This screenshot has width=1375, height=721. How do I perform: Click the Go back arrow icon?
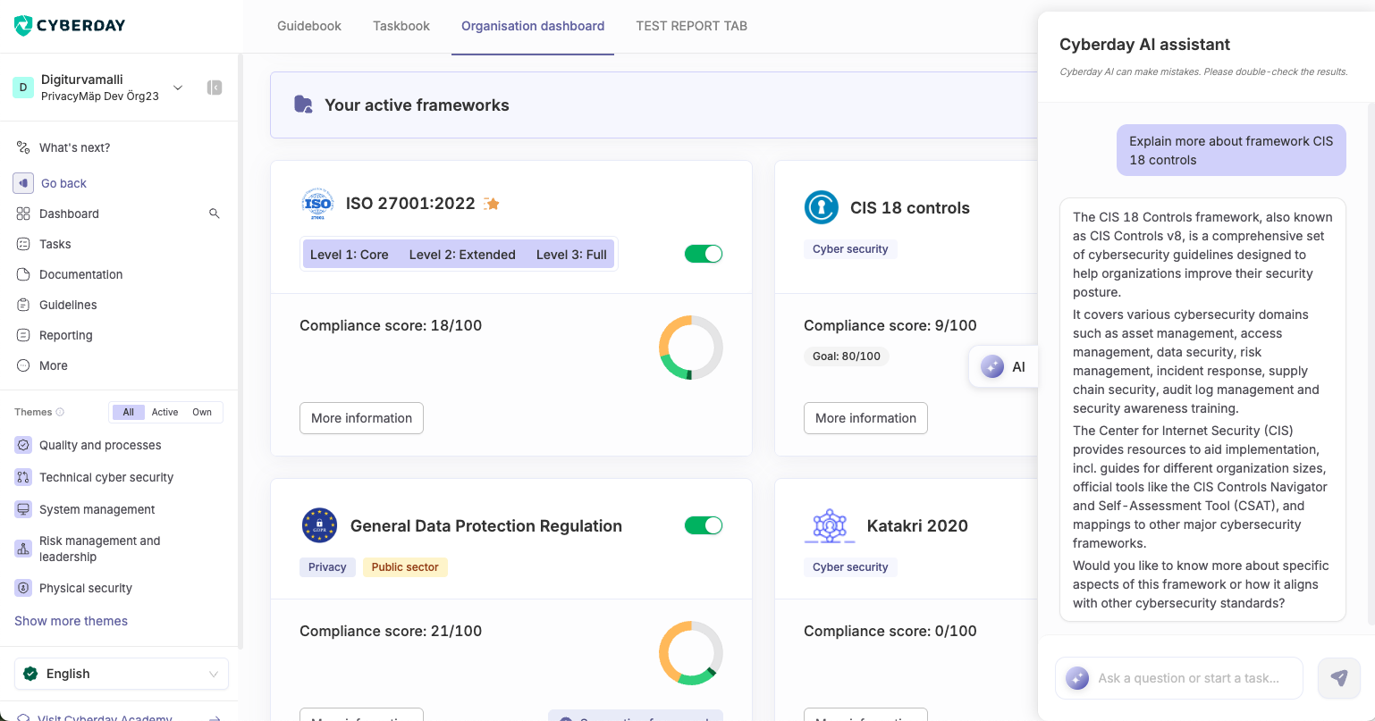click(23, 183)
